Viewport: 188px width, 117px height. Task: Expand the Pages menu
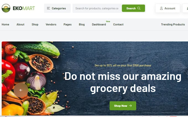pyautogui.click(x=67, y=25)
